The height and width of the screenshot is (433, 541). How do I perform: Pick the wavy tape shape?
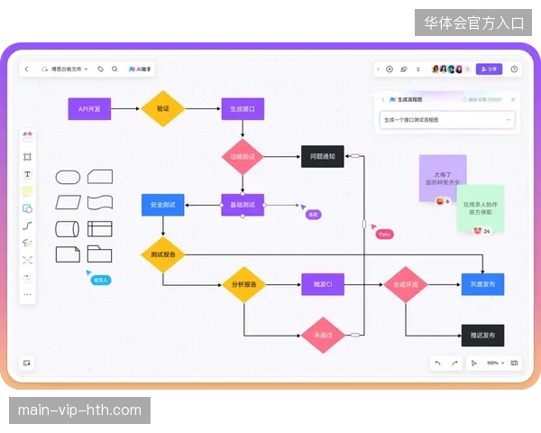coord(100,203)
